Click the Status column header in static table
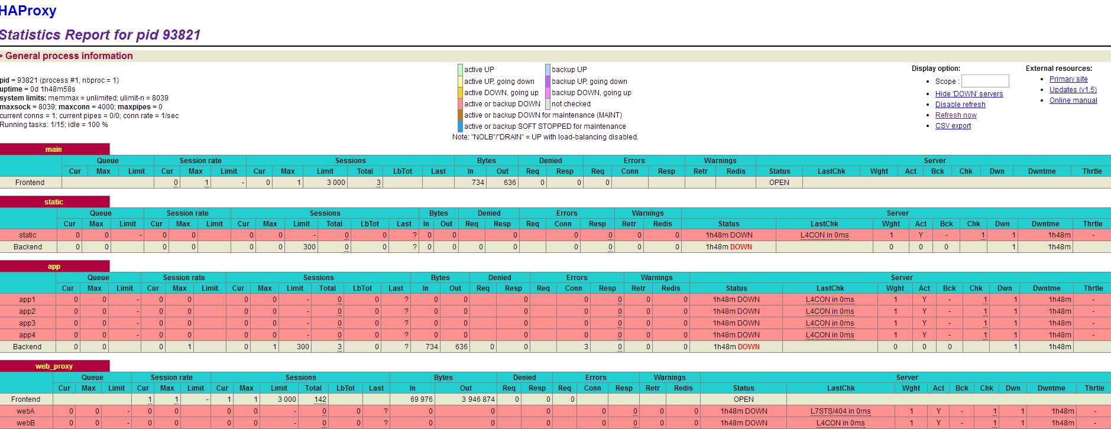The width and height of the screenshot is (1111, 429). 728,224
